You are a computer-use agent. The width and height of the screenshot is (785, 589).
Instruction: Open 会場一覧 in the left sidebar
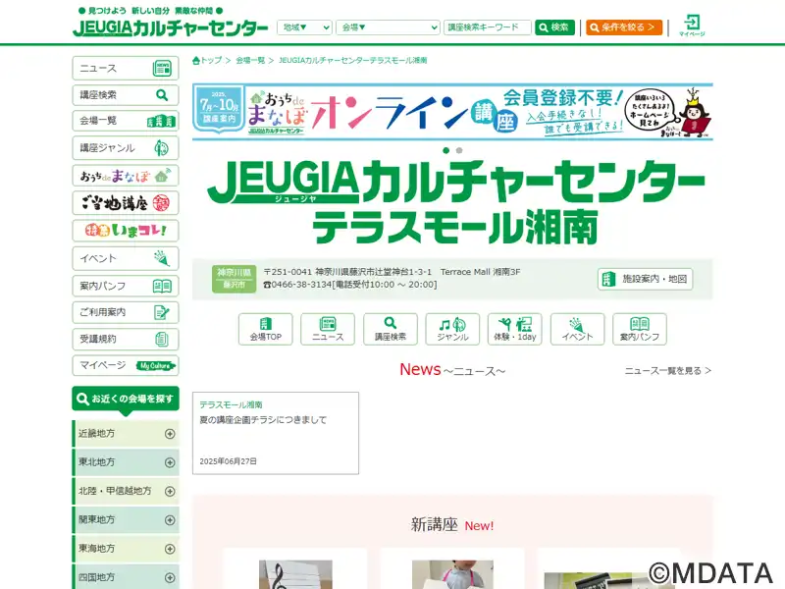pos(126,121)
